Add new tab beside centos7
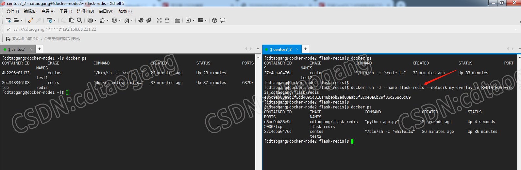This screenshot has width=521, height=170. pyautogui.click(x=39, y=49)
